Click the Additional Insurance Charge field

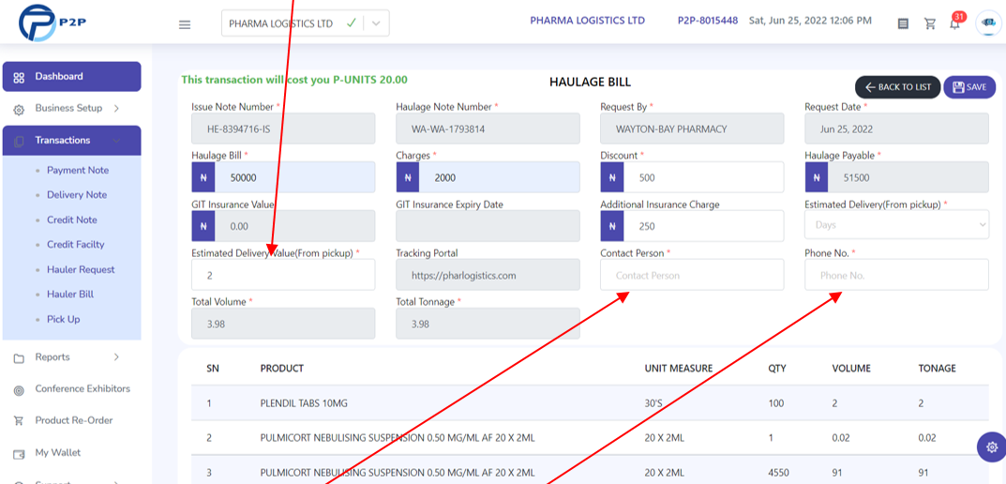[x=703, y=226]
